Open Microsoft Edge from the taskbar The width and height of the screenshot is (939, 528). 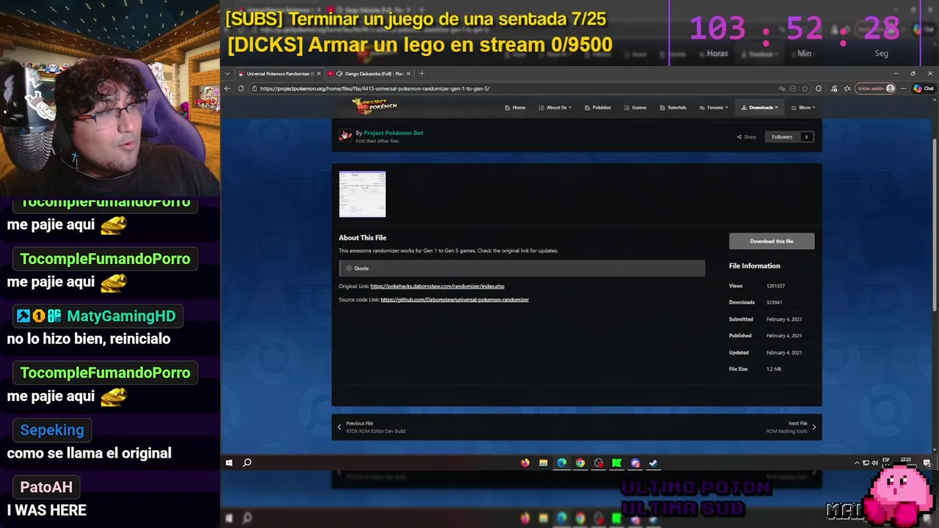562,463
